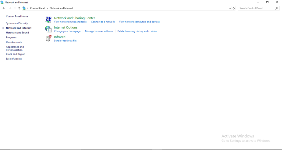Click Delete browsing history and cookies
The width and height of the screenshot is (282, 150).
tap(137, 31)
